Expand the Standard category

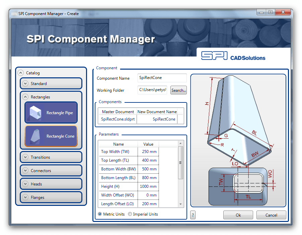(x=25, y=83)
